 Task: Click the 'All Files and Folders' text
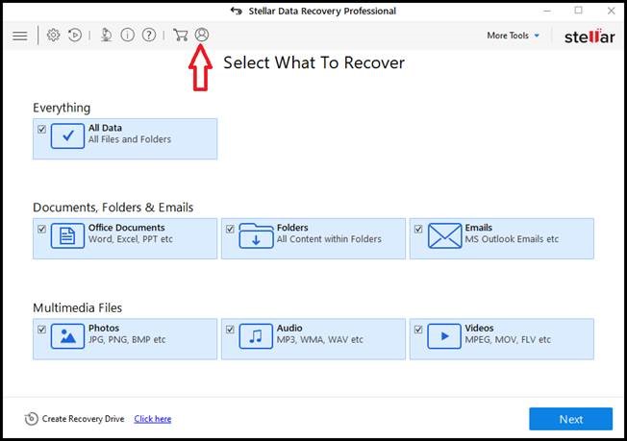130,139
